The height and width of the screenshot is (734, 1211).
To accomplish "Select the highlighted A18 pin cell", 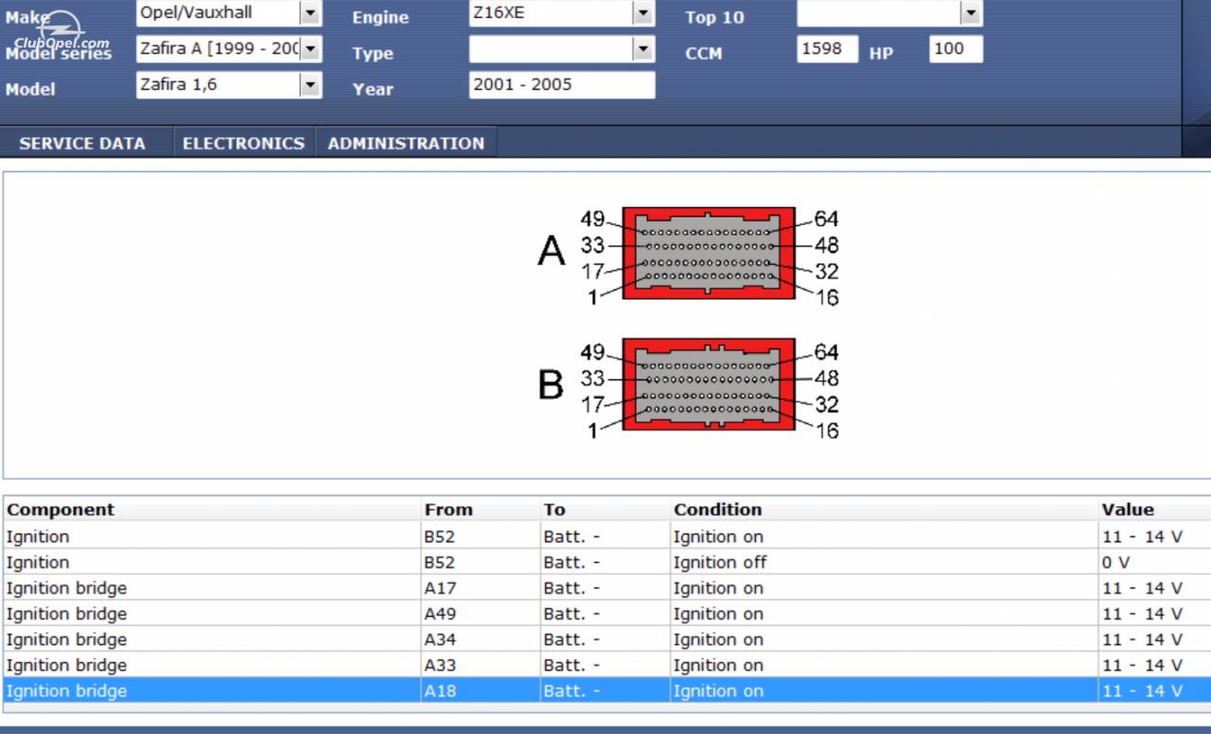I will (480, 690).
